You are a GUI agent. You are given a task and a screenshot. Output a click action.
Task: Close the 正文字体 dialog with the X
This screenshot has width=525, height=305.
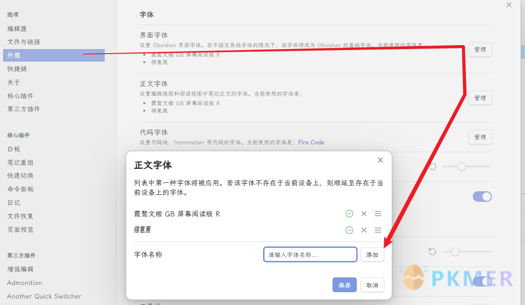[380, 160]
